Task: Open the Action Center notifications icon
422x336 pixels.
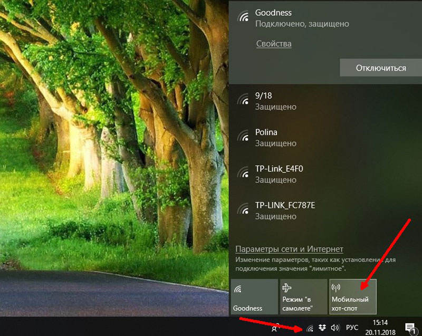Action: pyautogui.click(x=410, y=328)
